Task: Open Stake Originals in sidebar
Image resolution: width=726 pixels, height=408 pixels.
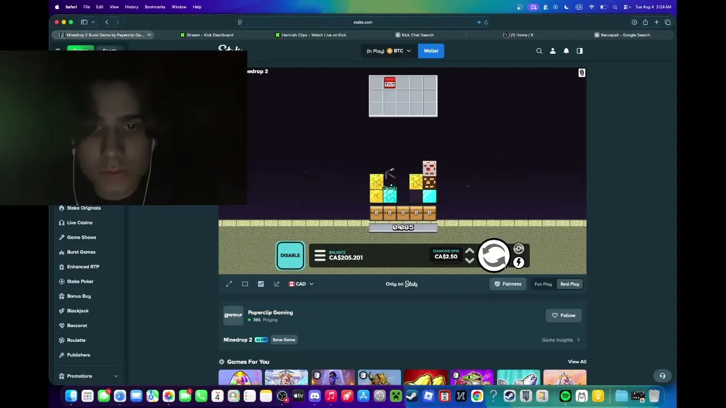Action: 83,208
